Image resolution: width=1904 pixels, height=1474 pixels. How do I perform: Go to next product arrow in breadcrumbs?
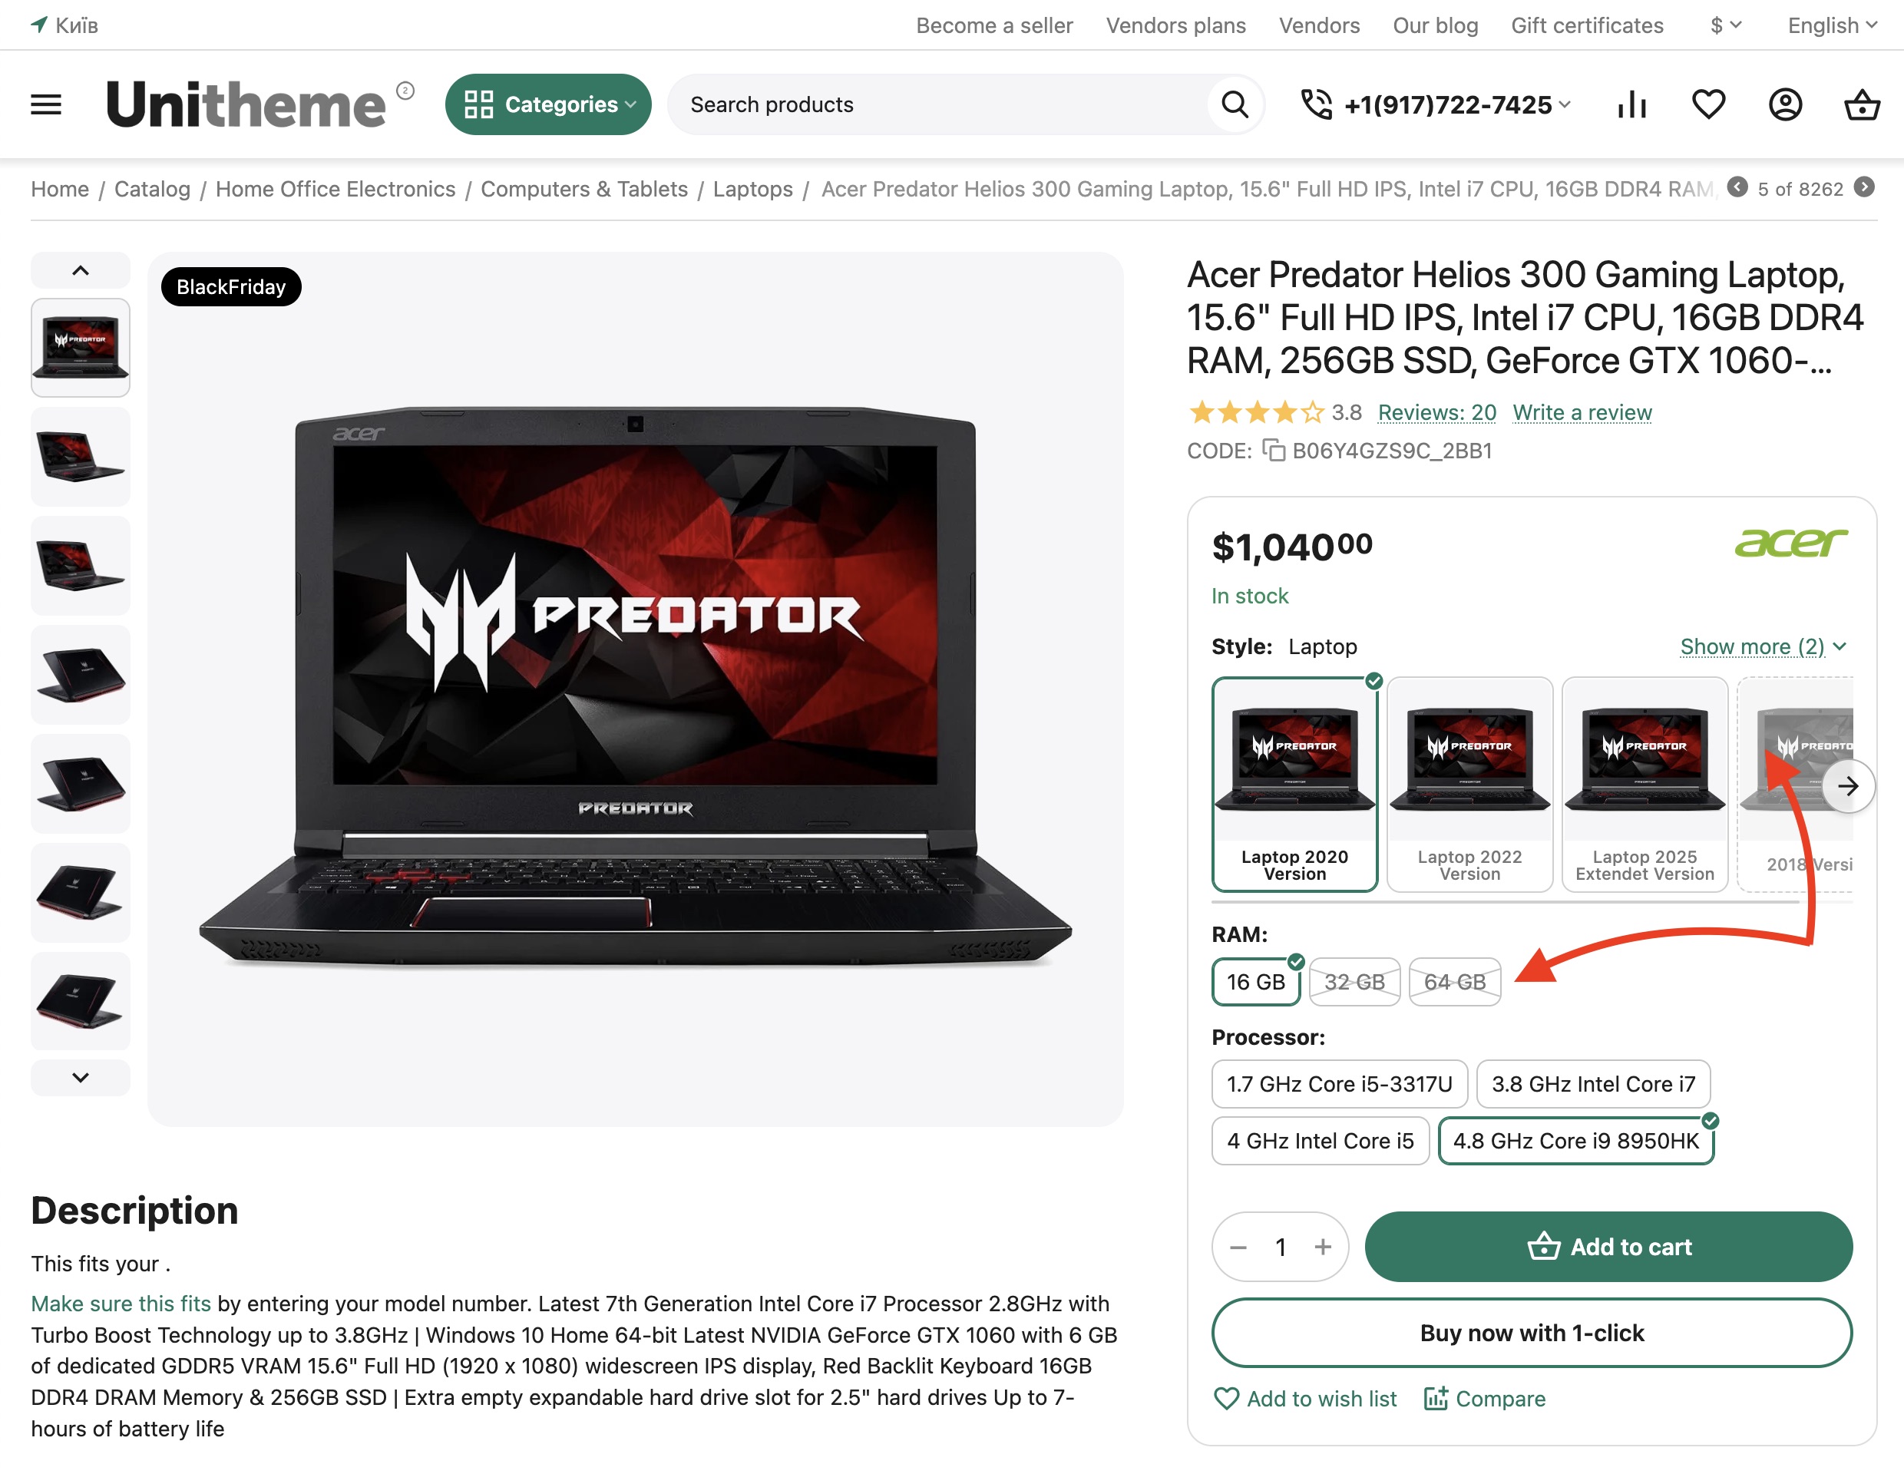tap(1864, 187)
